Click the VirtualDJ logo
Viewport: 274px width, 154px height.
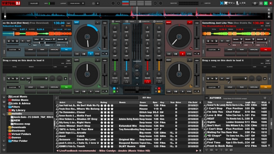(x=11, y=3)
